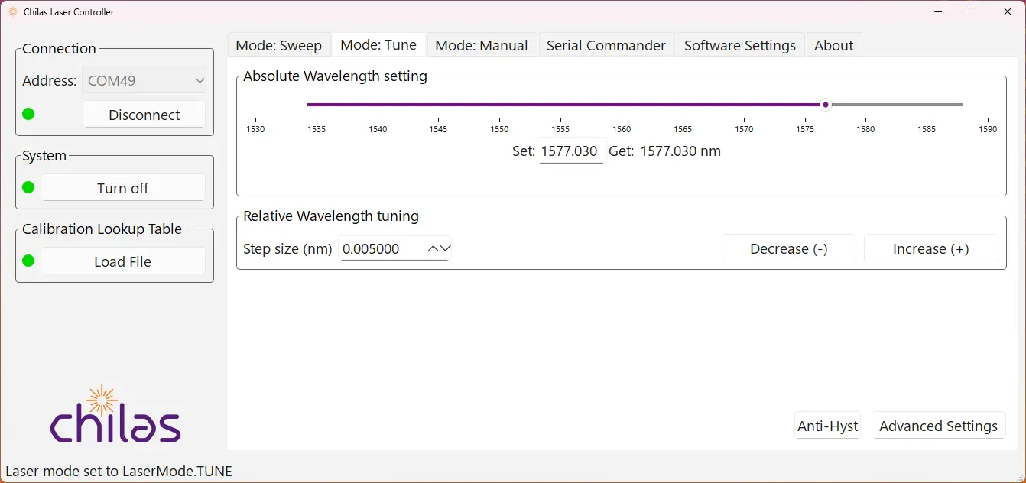Click the 1545 tick label

tap(438, 129)
